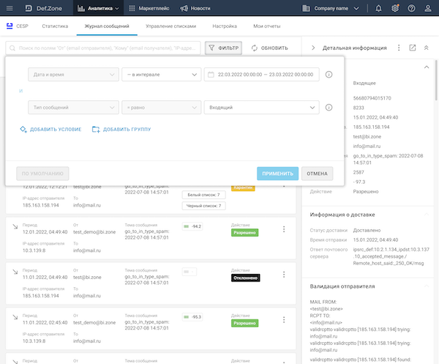Screen dimensions: 439x364
Task: Click the Доставлено delivery status value
Action: tap(367, 230)
